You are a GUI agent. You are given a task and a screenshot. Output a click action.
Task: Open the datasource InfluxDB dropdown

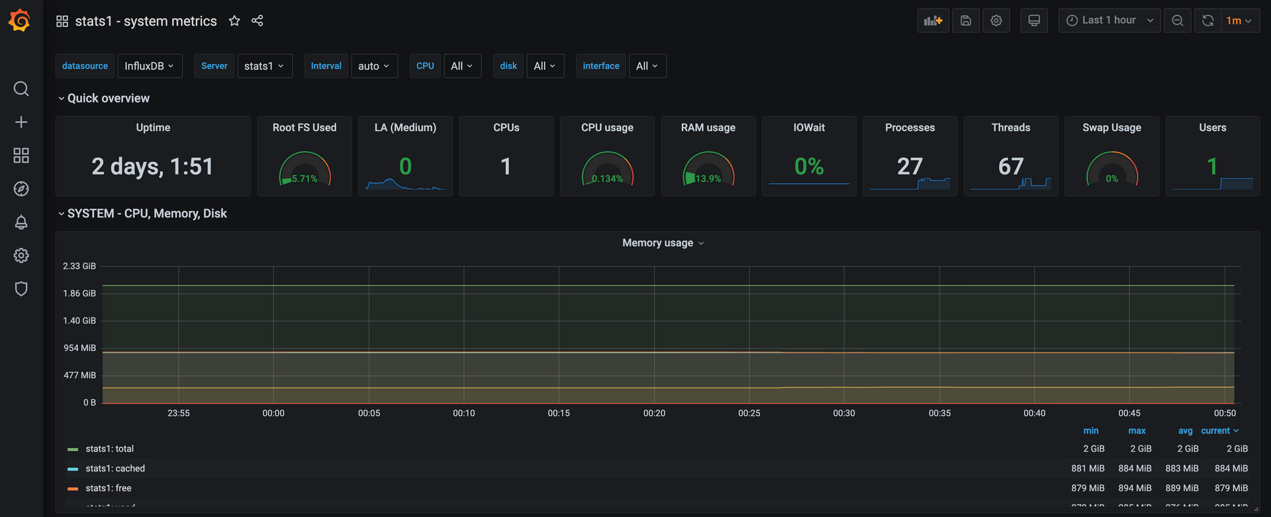pyautogui.click(x=150, y=66)
